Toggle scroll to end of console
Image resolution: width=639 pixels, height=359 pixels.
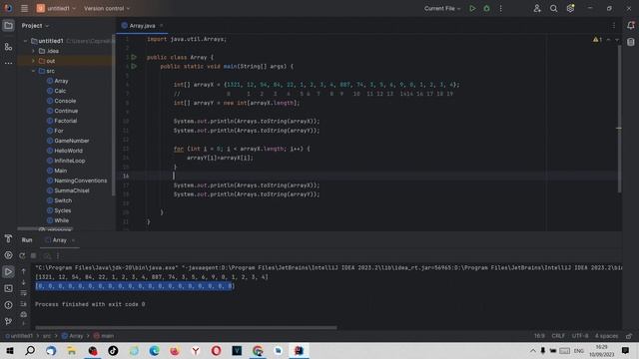24,303
